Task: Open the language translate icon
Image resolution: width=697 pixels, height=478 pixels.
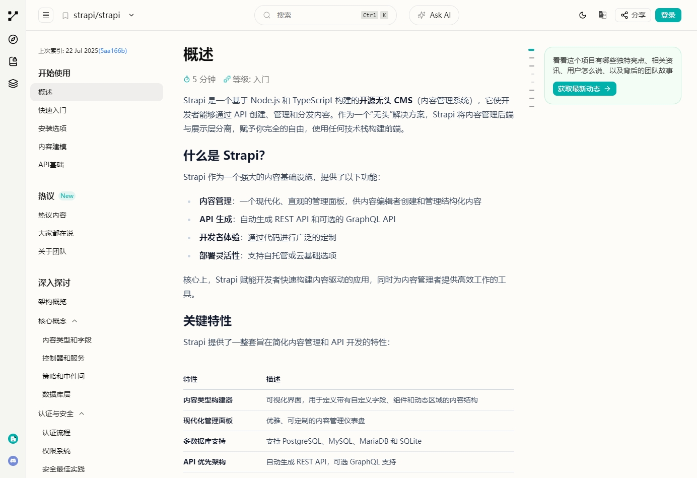Action: point(602,15)
